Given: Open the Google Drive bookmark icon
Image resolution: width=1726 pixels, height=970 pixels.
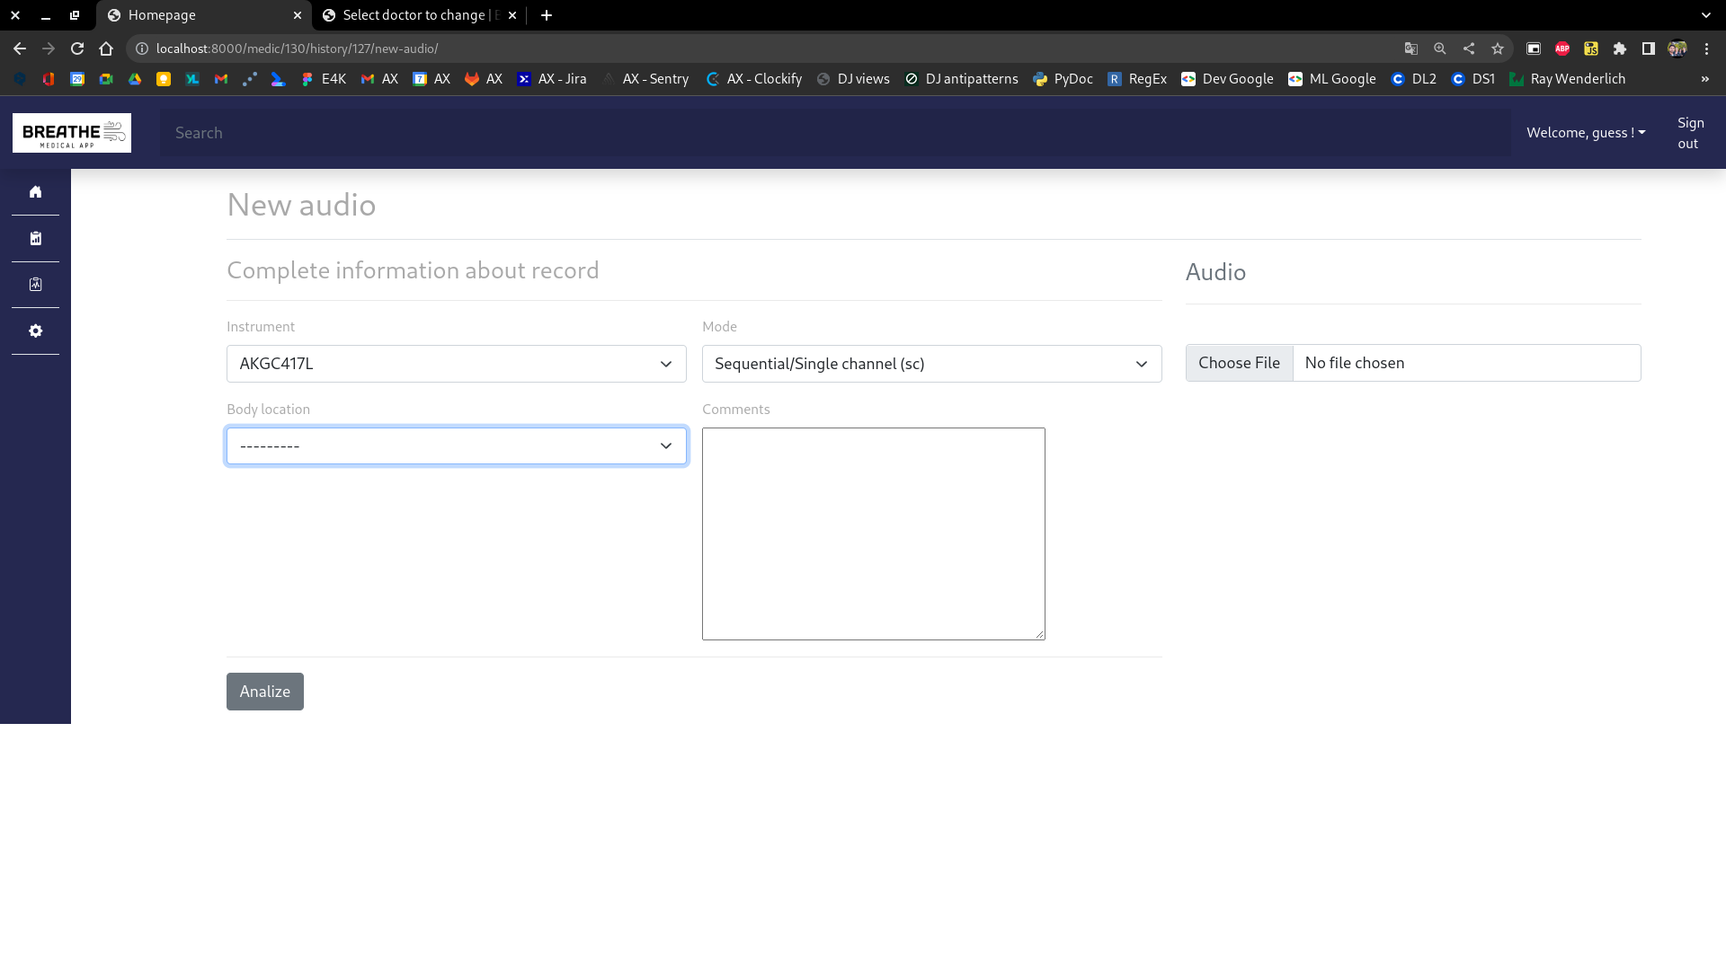Looking at the screenshot, I should pyautogui.click(x=135, y=79).
